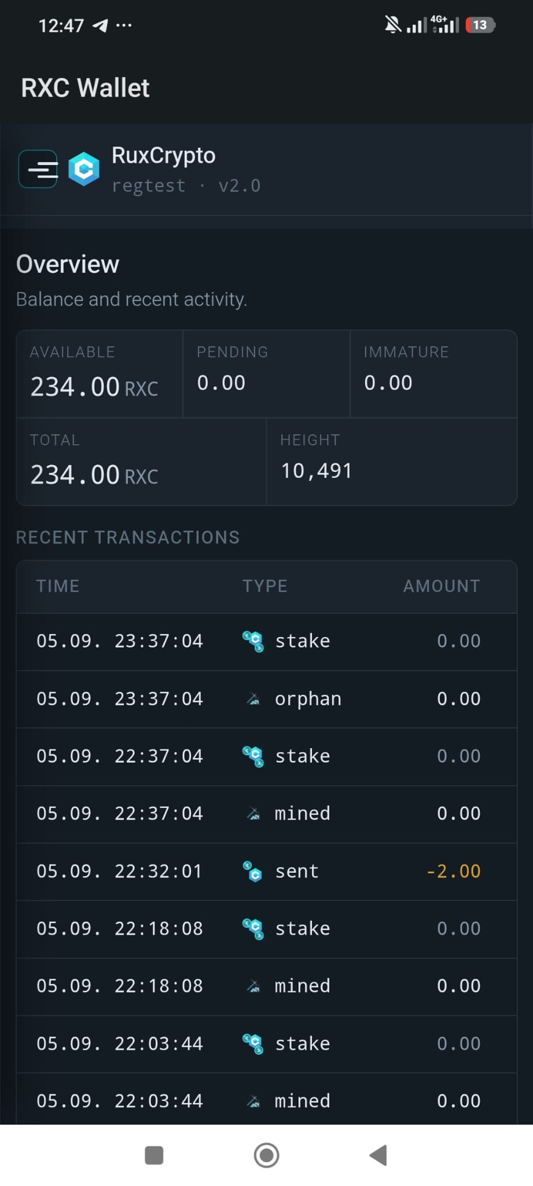Tap the RuxCrypto hexagon logo

tap(84, 169)
